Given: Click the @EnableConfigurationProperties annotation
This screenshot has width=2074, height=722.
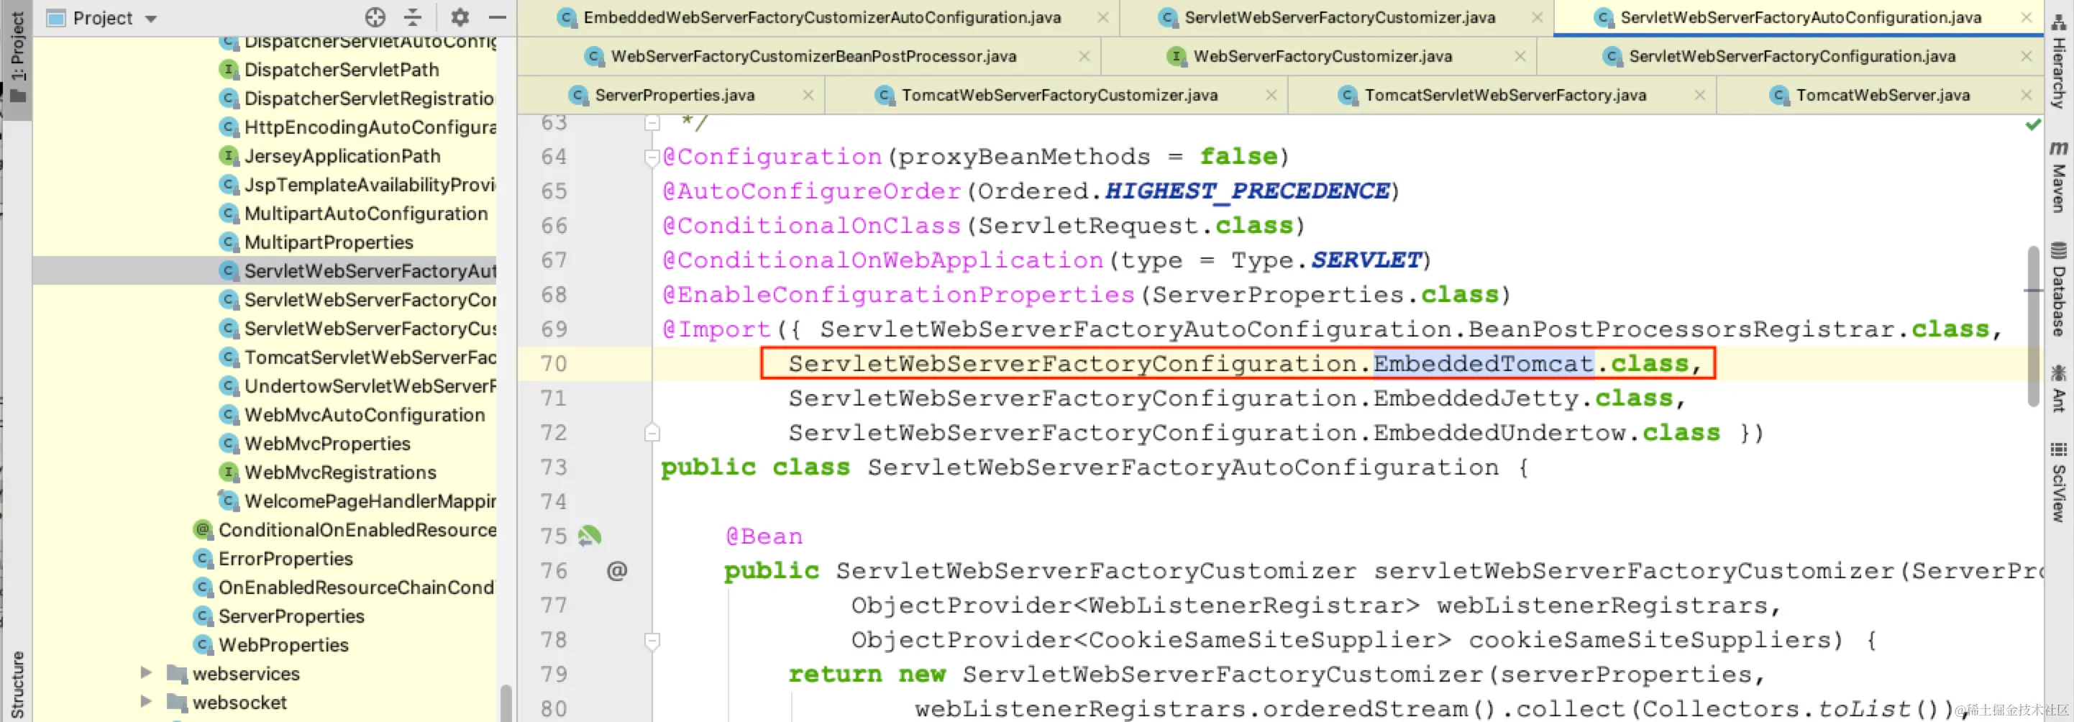Looking at the screenshot, I should click(897, 296).
